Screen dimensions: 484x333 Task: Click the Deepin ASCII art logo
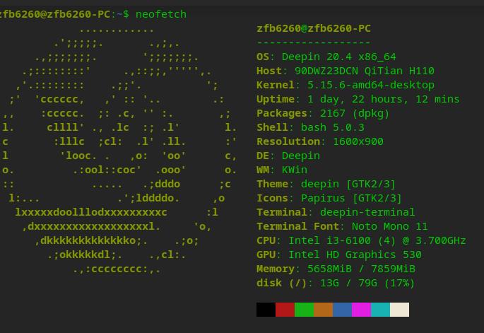pyautogui.click(x=119, y=150)
